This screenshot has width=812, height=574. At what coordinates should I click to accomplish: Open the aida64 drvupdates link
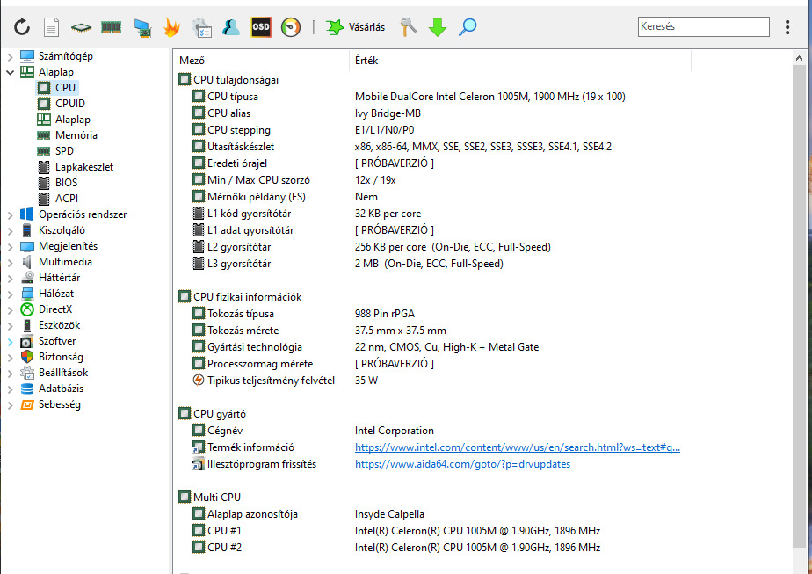462,464
